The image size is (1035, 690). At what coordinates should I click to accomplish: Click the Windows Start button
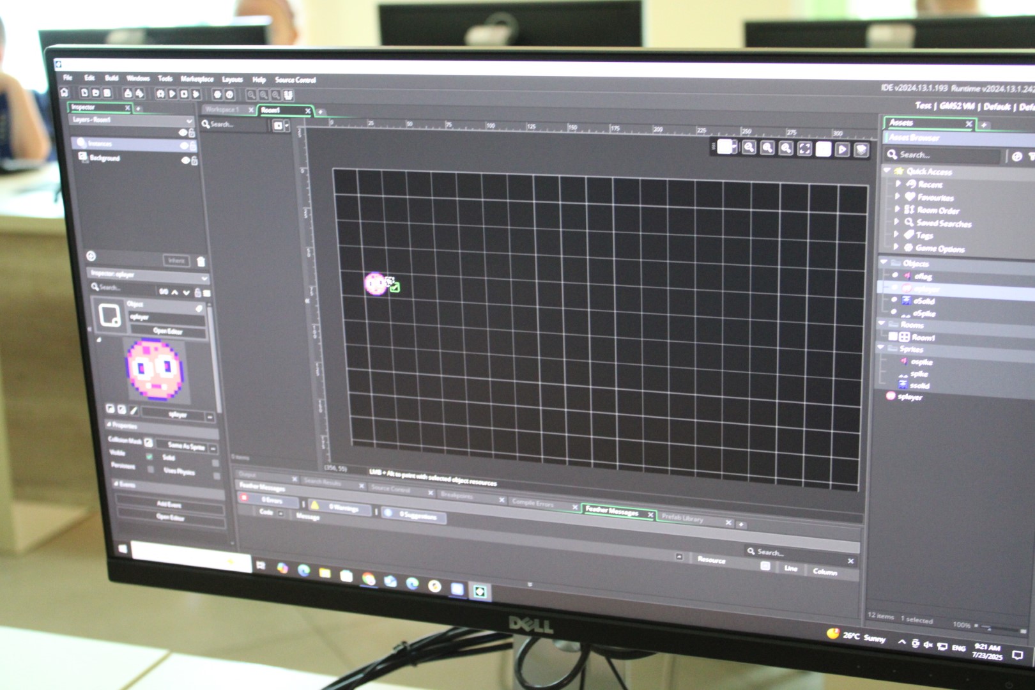coord(123,549)
